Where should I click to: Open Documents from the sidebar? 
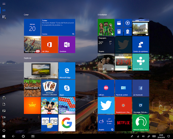4,104
